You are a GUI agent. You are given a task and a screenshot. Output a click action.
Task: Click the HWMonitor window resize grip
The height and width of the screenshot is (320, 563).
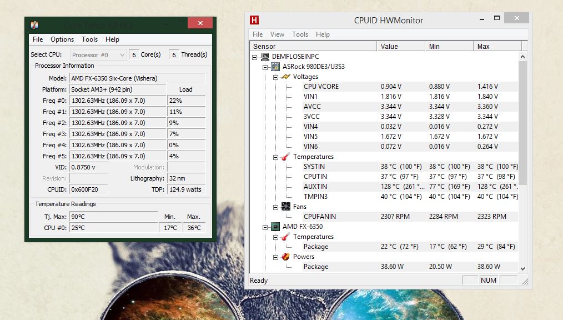[x=525, y=282]
